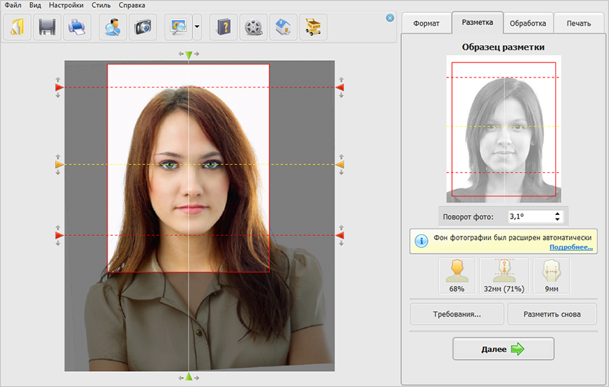Open the Подробнее link

(x=571, y=247)
